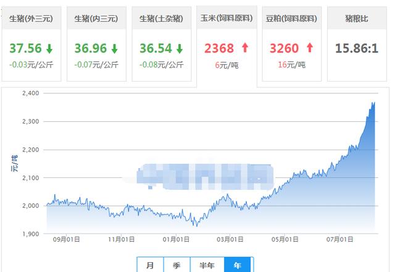The height and width of the screenshot is (272, 395).
Task: Click the red up arrow beside 2368
Action: (x=245, y=48)
